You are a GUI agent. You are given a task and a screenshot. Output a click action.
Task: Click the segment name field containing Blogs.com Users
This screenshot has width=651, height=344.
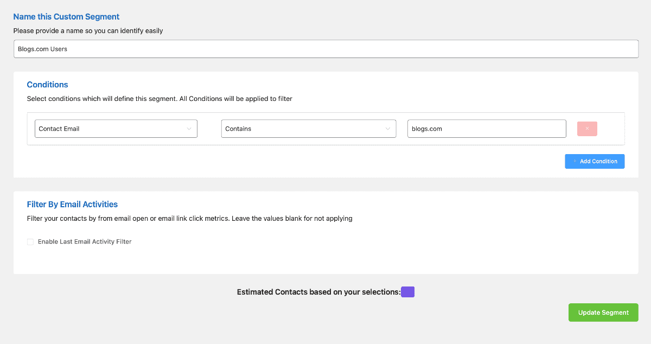click(x=325, y=49)
